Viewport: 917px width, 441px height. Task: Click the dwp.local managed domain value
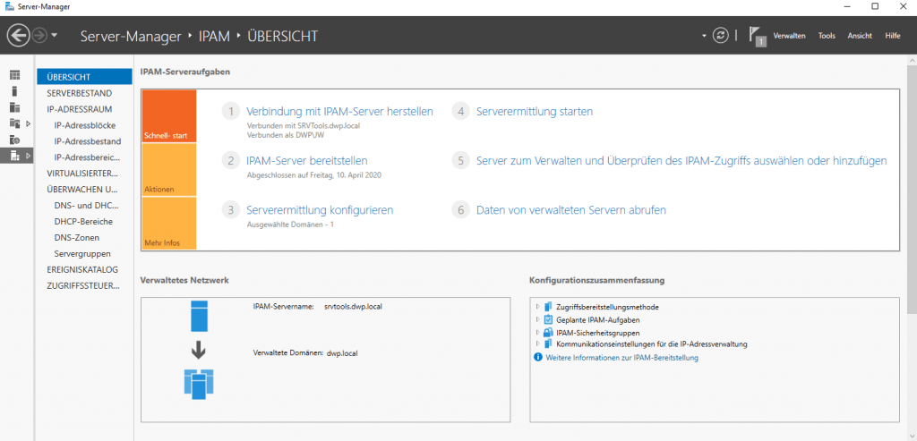pos(342,353)
